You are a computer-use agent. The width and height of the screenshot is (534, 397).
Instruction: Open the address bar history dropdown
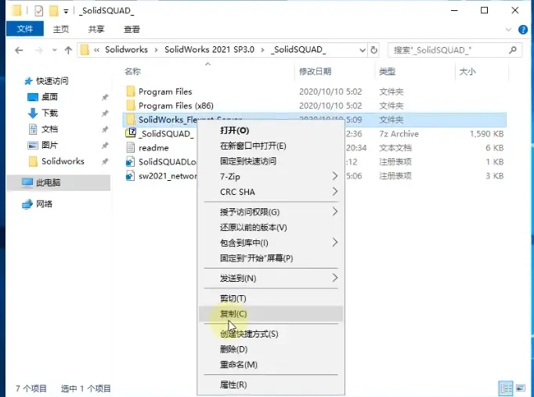[363, 50]
